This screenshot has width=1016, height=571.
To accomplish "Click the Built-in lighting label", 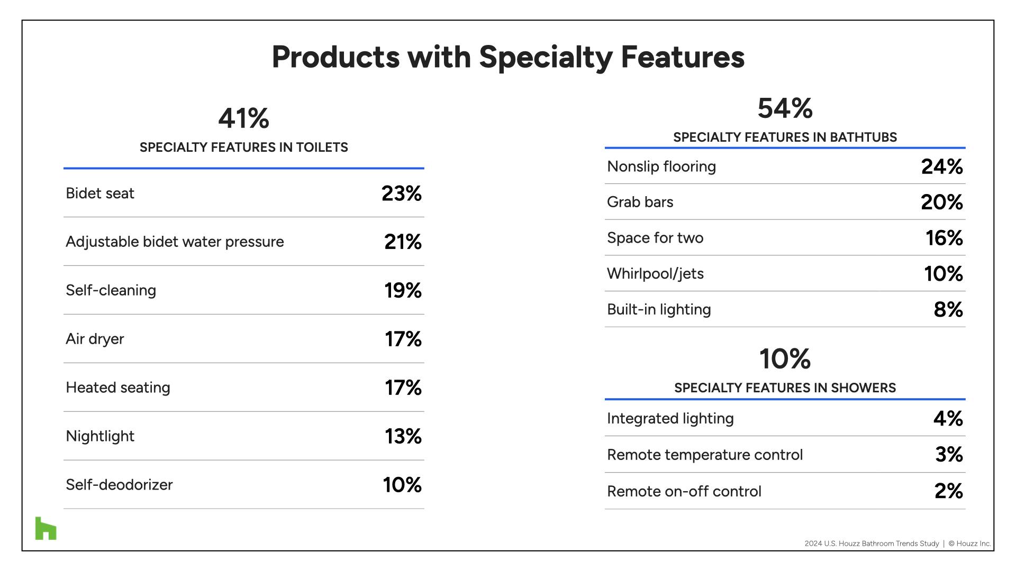I will [659, 309].
